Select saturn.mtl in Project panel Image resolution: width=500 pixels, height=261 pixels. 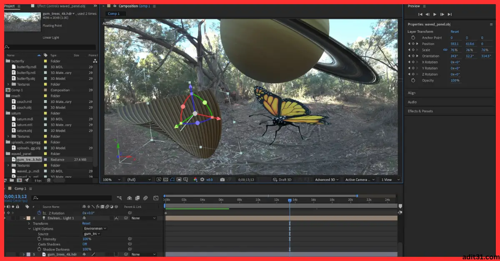coord(25,125)
